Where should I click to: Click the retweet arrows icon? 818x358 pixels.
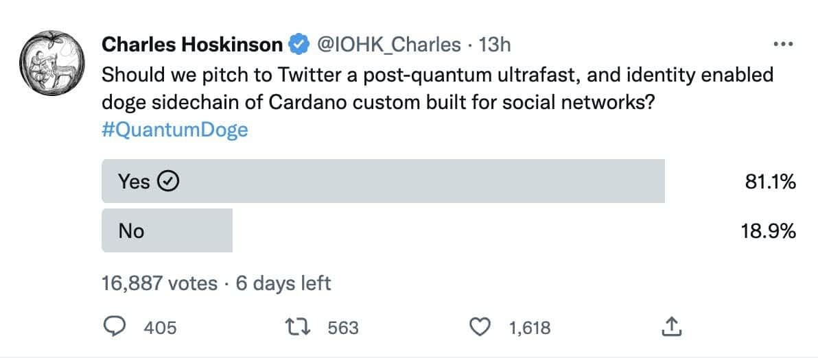(x=298, y=326)
